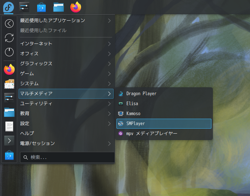Click the Kamoso camera icon
This screenshot has height=196, width=250.
point(121,113)
